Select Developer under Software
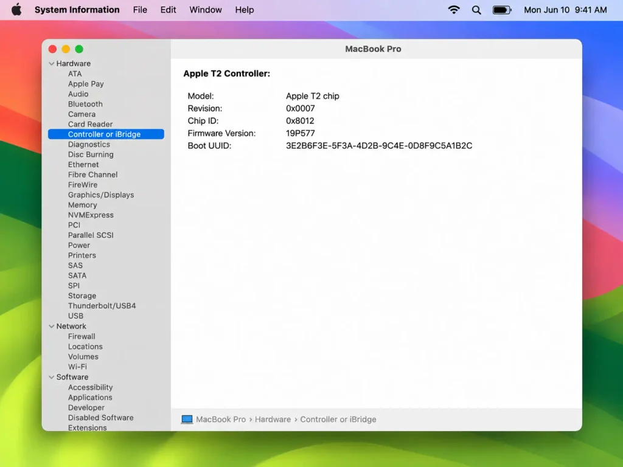623x467 pixels. [x=86, y=407]
